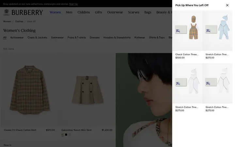Open the Gifts menu
Viewport: 235px width, 147px height.
98,12
